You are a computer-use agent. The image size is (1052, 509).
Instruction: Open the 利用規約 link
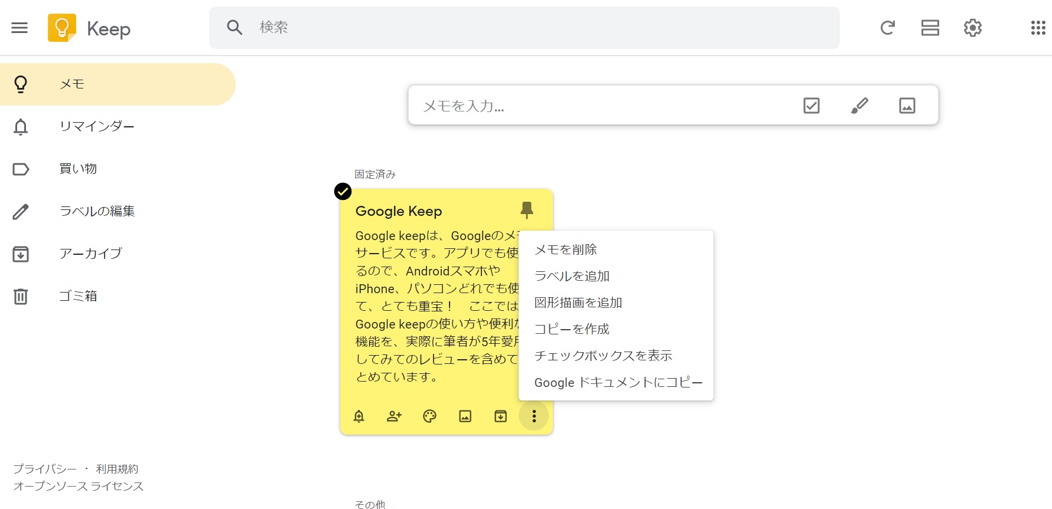(x=117, y=469)
